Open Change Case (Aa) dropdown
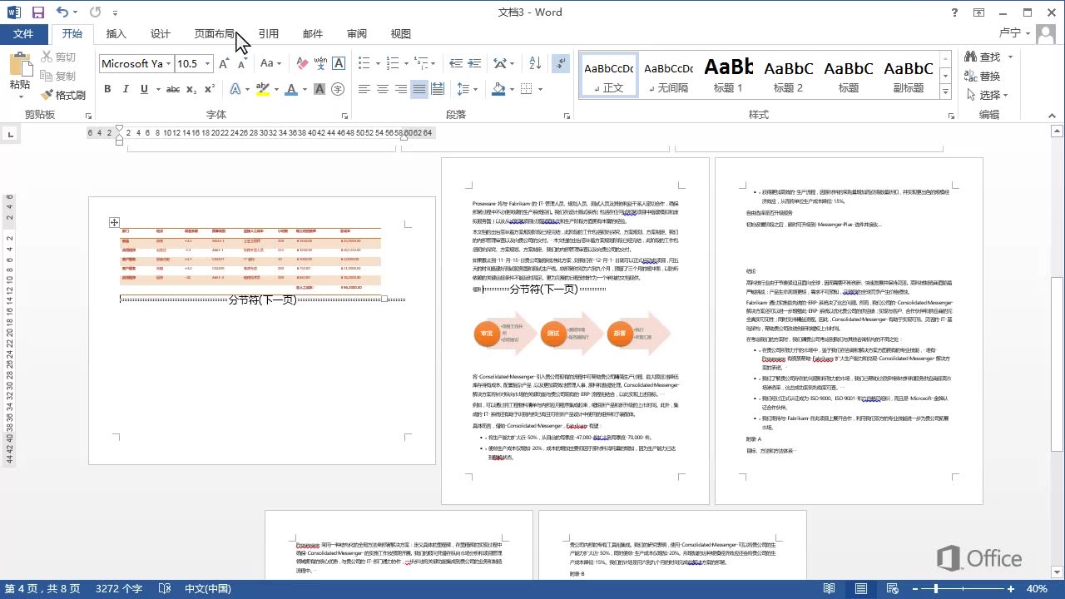Image resolution: width=1065 pixels, height=599 pixels. coord(270,63)
